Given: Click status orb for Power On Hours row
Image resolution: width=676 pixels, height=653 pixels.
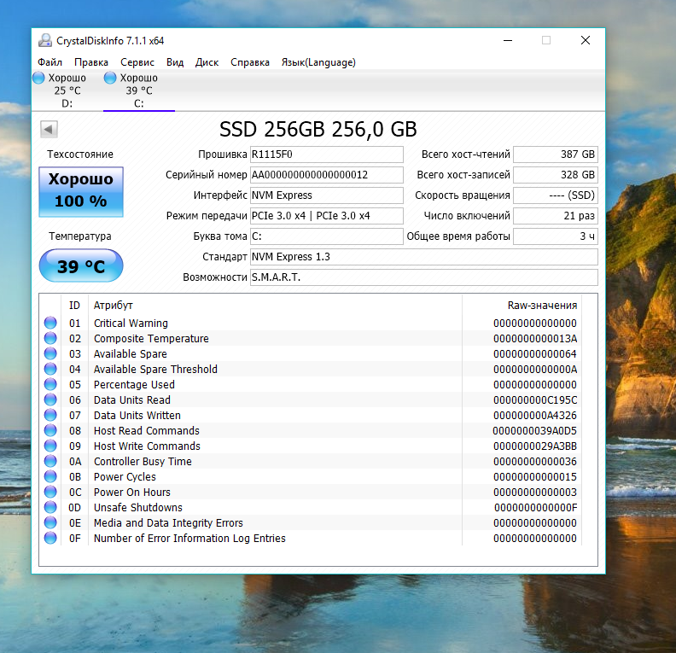Looking at the screenshot, I should coord(50,492).
